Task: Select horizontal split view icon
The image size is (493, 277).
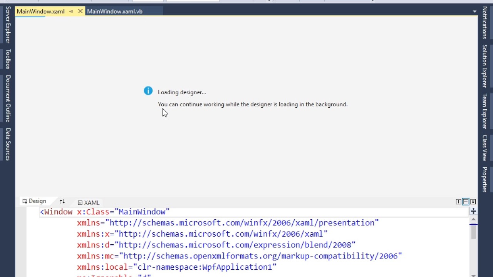Action: tap(466, 202)
